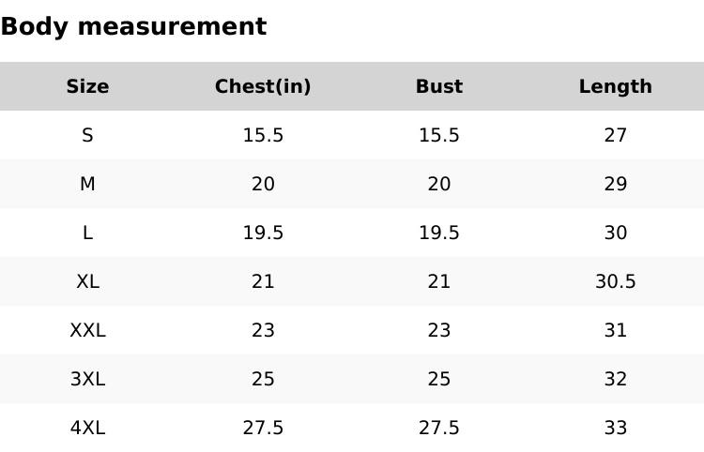Image resolution: width=704 pixels, height=452 pixels.
Task: Click the Size column header
Action: (87, 86)
